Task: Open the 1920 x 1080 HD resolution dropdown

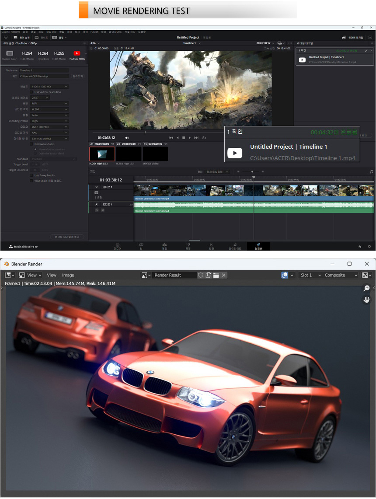Action: 49,87
